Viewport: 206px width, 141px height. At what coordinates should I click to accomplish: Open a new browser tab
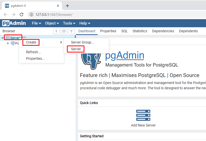click(x=67, y=6)
